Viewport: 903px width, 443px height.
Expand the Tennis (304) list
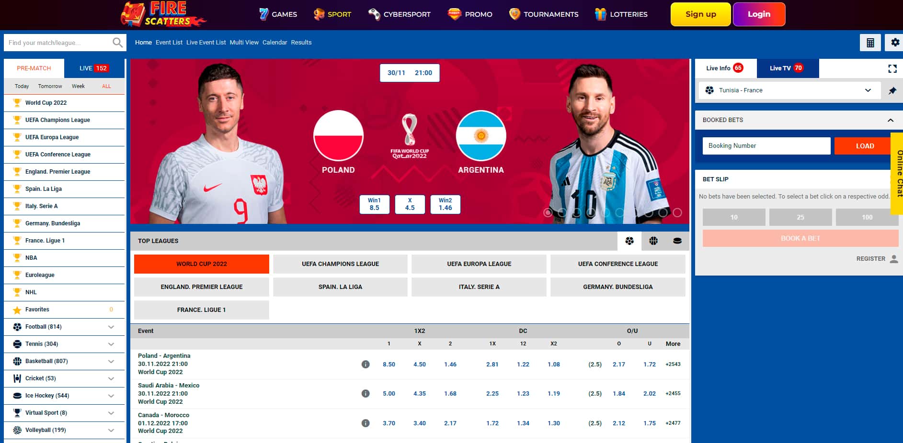(x=111, y=344)
